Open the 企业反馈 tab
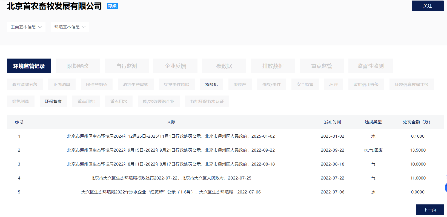The height and width of the screenshot is (217, 447). [x=175, y=66]
